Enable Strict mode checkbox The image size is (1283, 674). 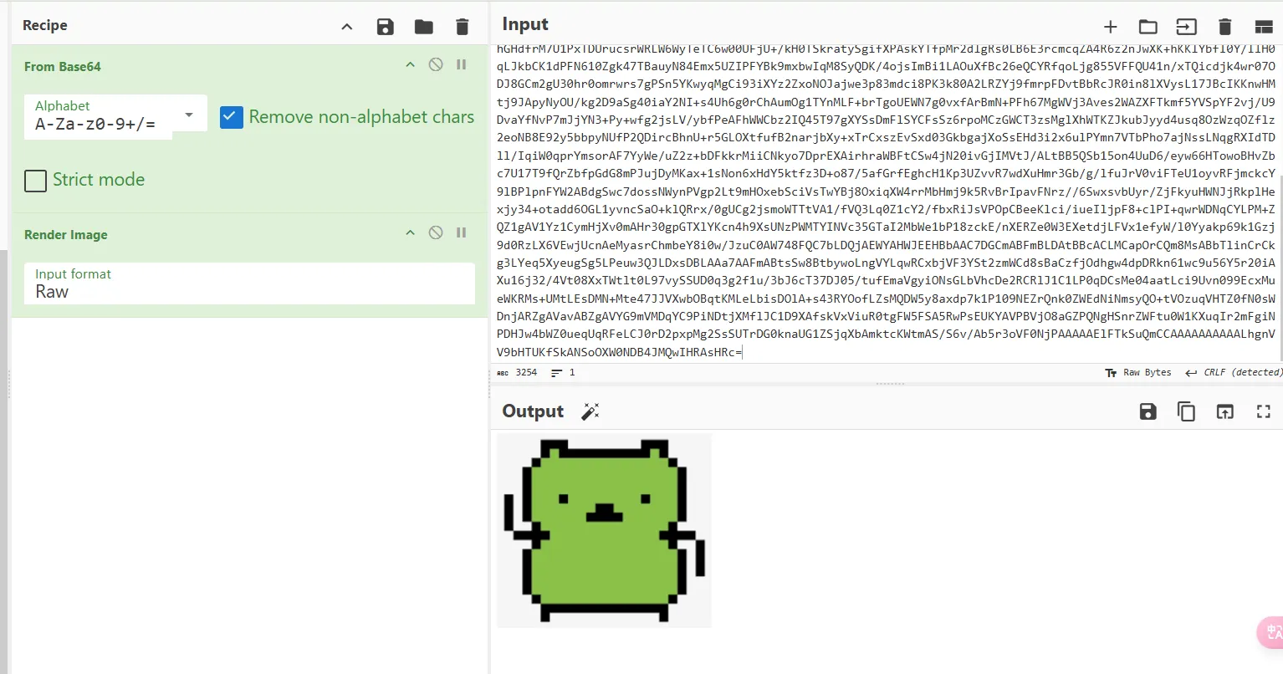tap(35, 181)
